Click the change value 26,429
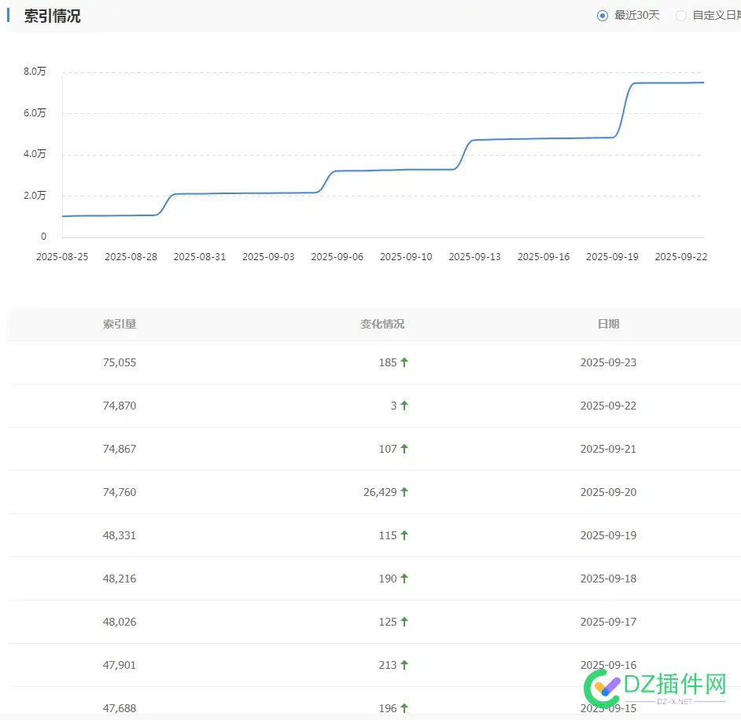This screenshot has width=741, height=720. click(x=380, y=492)
